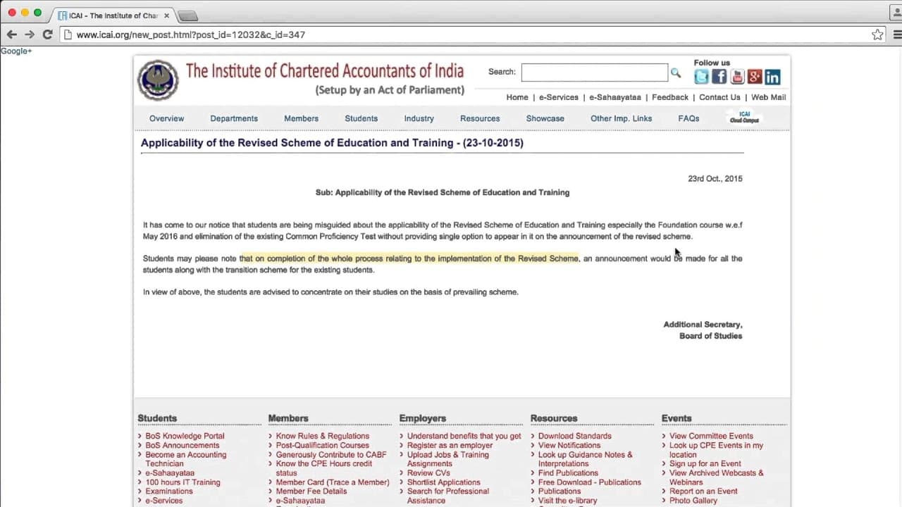Open the Students menu
Image resolution: width=902 pixels, height=507 pixels.
point(361,118)
